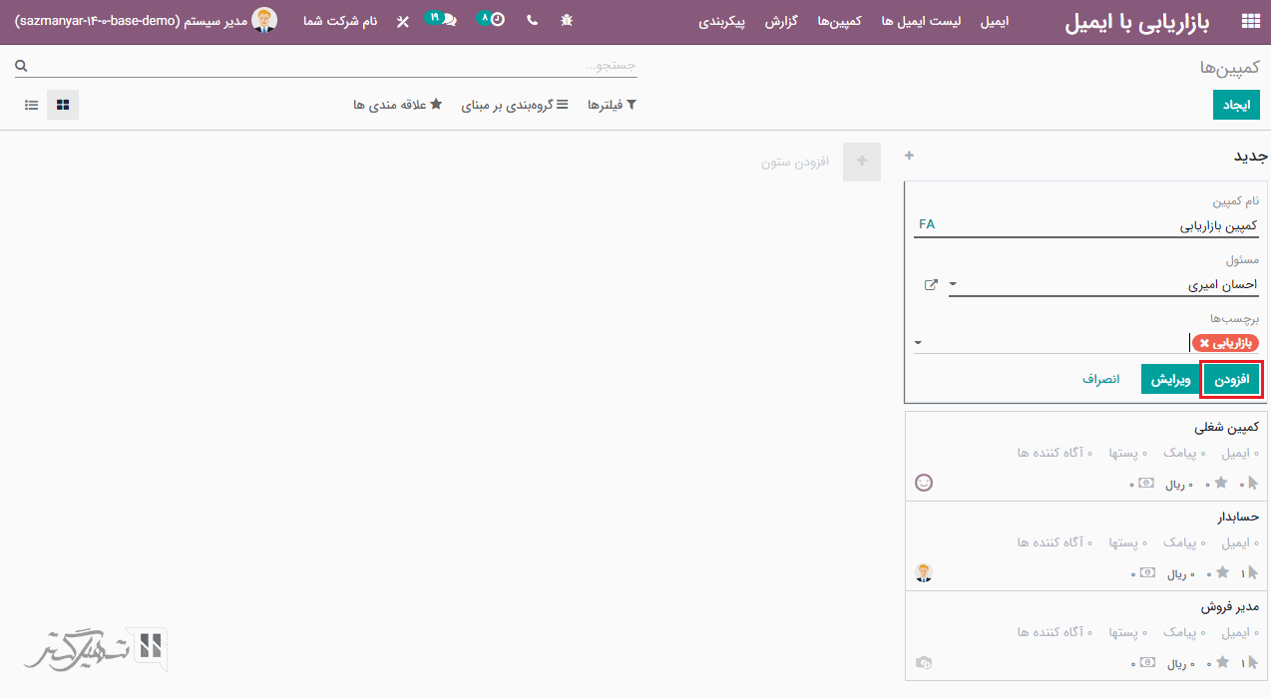Click the star icon on کمپین شغلی card
This screenshot has width=1271, height=697.
point(1221,483)
